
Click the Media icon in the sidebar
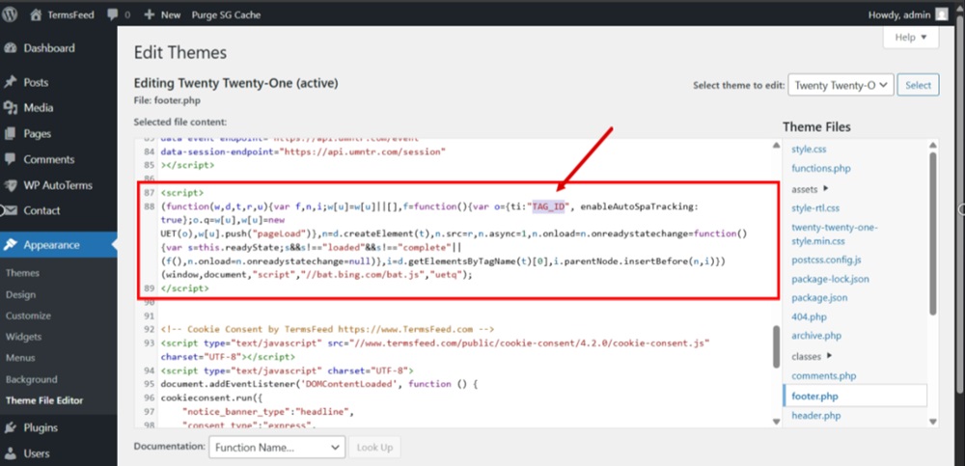click(x=10, y=108)
